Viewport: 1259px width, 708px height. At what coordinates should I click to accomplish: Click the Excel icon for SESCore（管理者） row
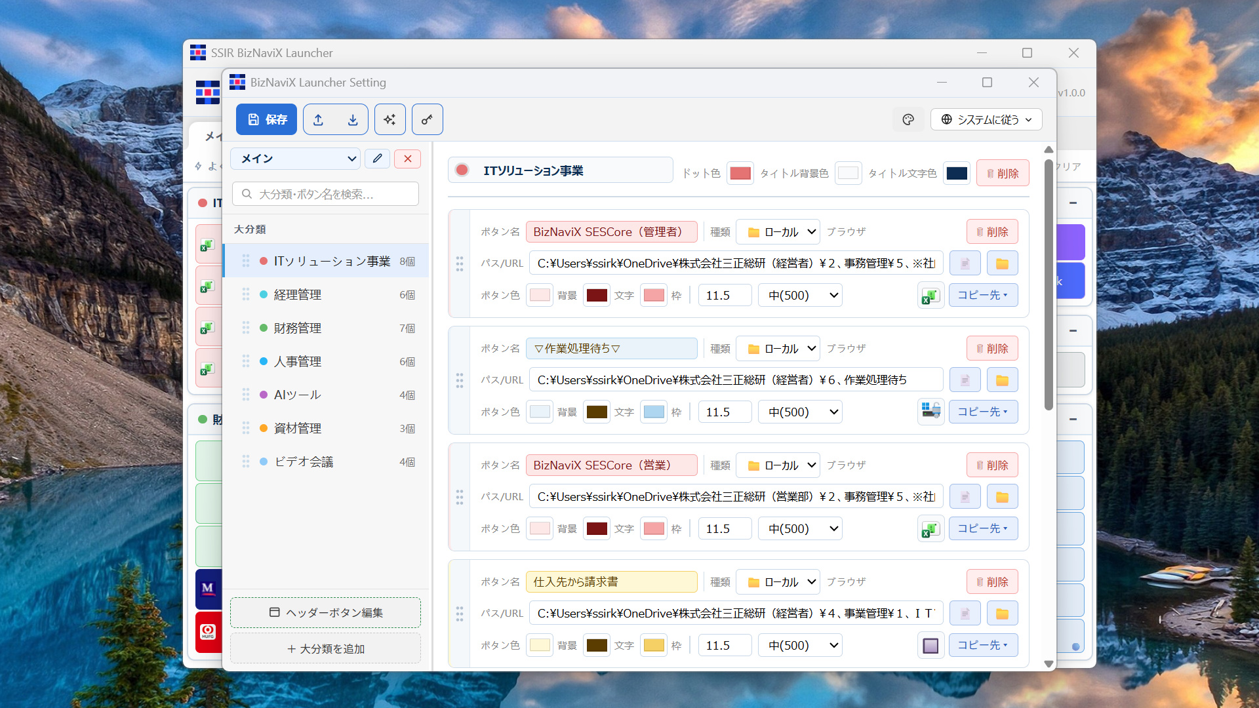[930, 295]
